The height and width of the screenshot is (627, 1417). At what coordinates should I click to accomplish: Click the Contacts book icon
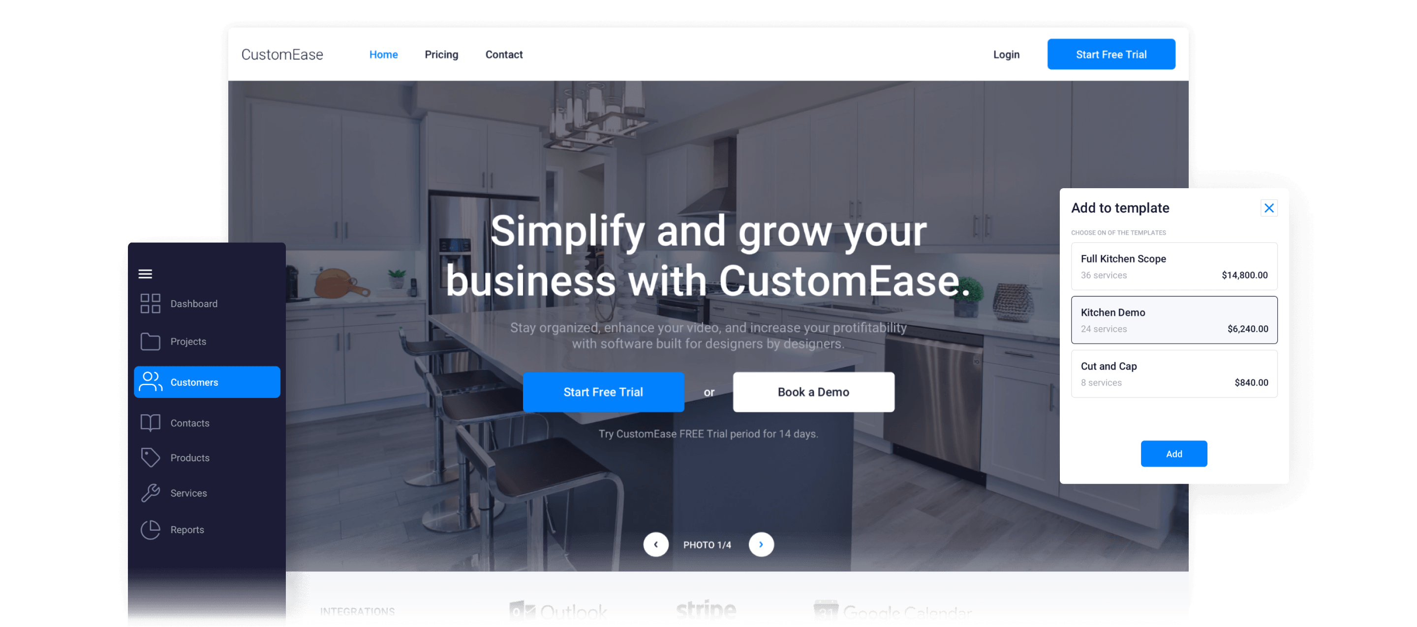coord(149,421)
